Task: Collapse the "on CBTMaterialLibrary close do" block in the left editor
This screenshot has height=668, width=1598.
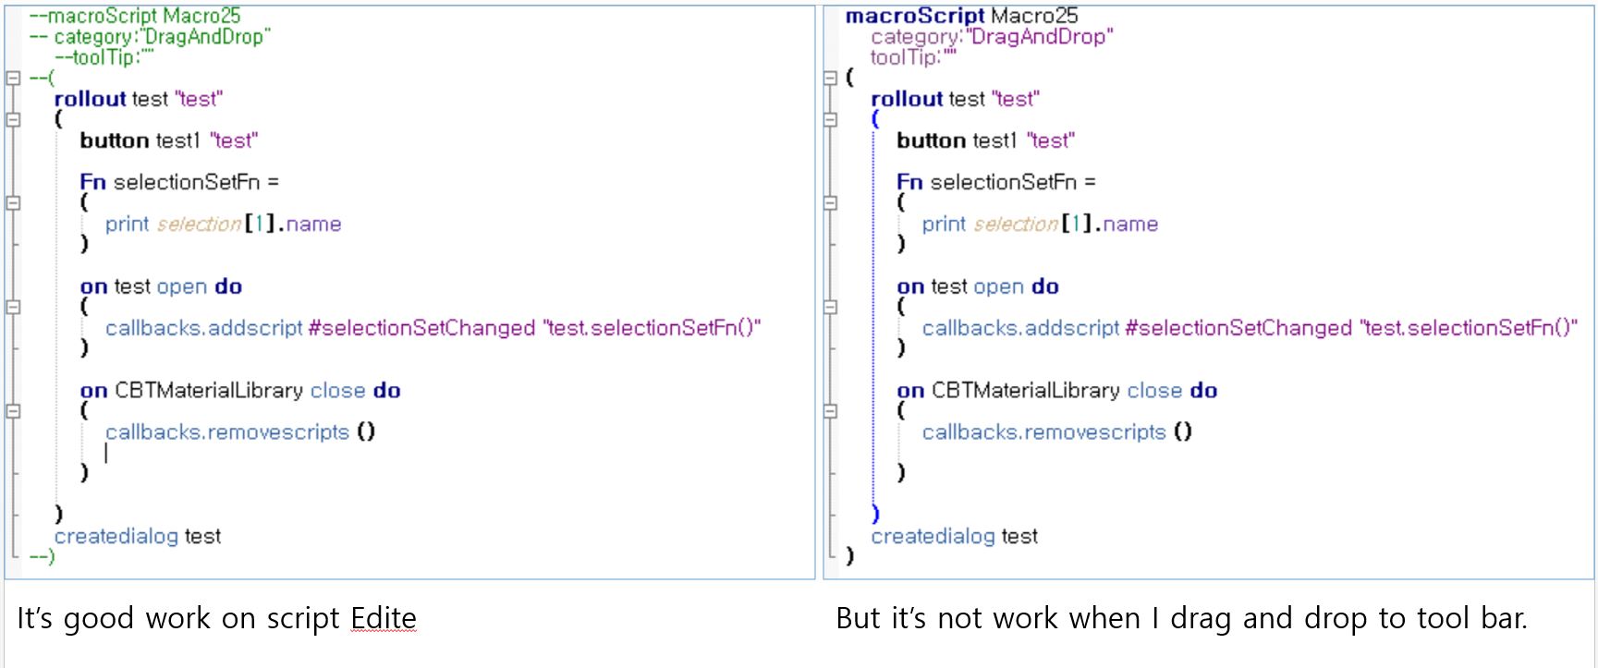Action: [x=13, y=410]
